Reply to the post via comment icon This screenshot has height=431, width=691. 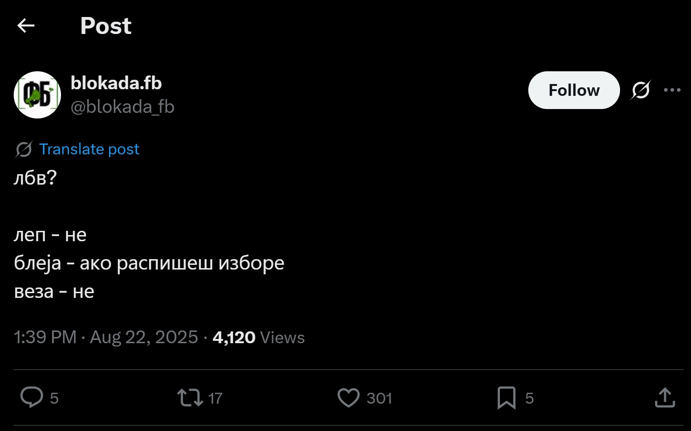coord(32,397)
